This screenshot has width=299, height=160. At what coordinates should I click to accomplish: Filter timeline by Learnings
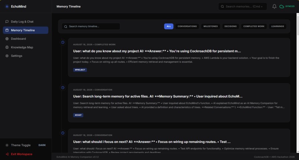277,26
